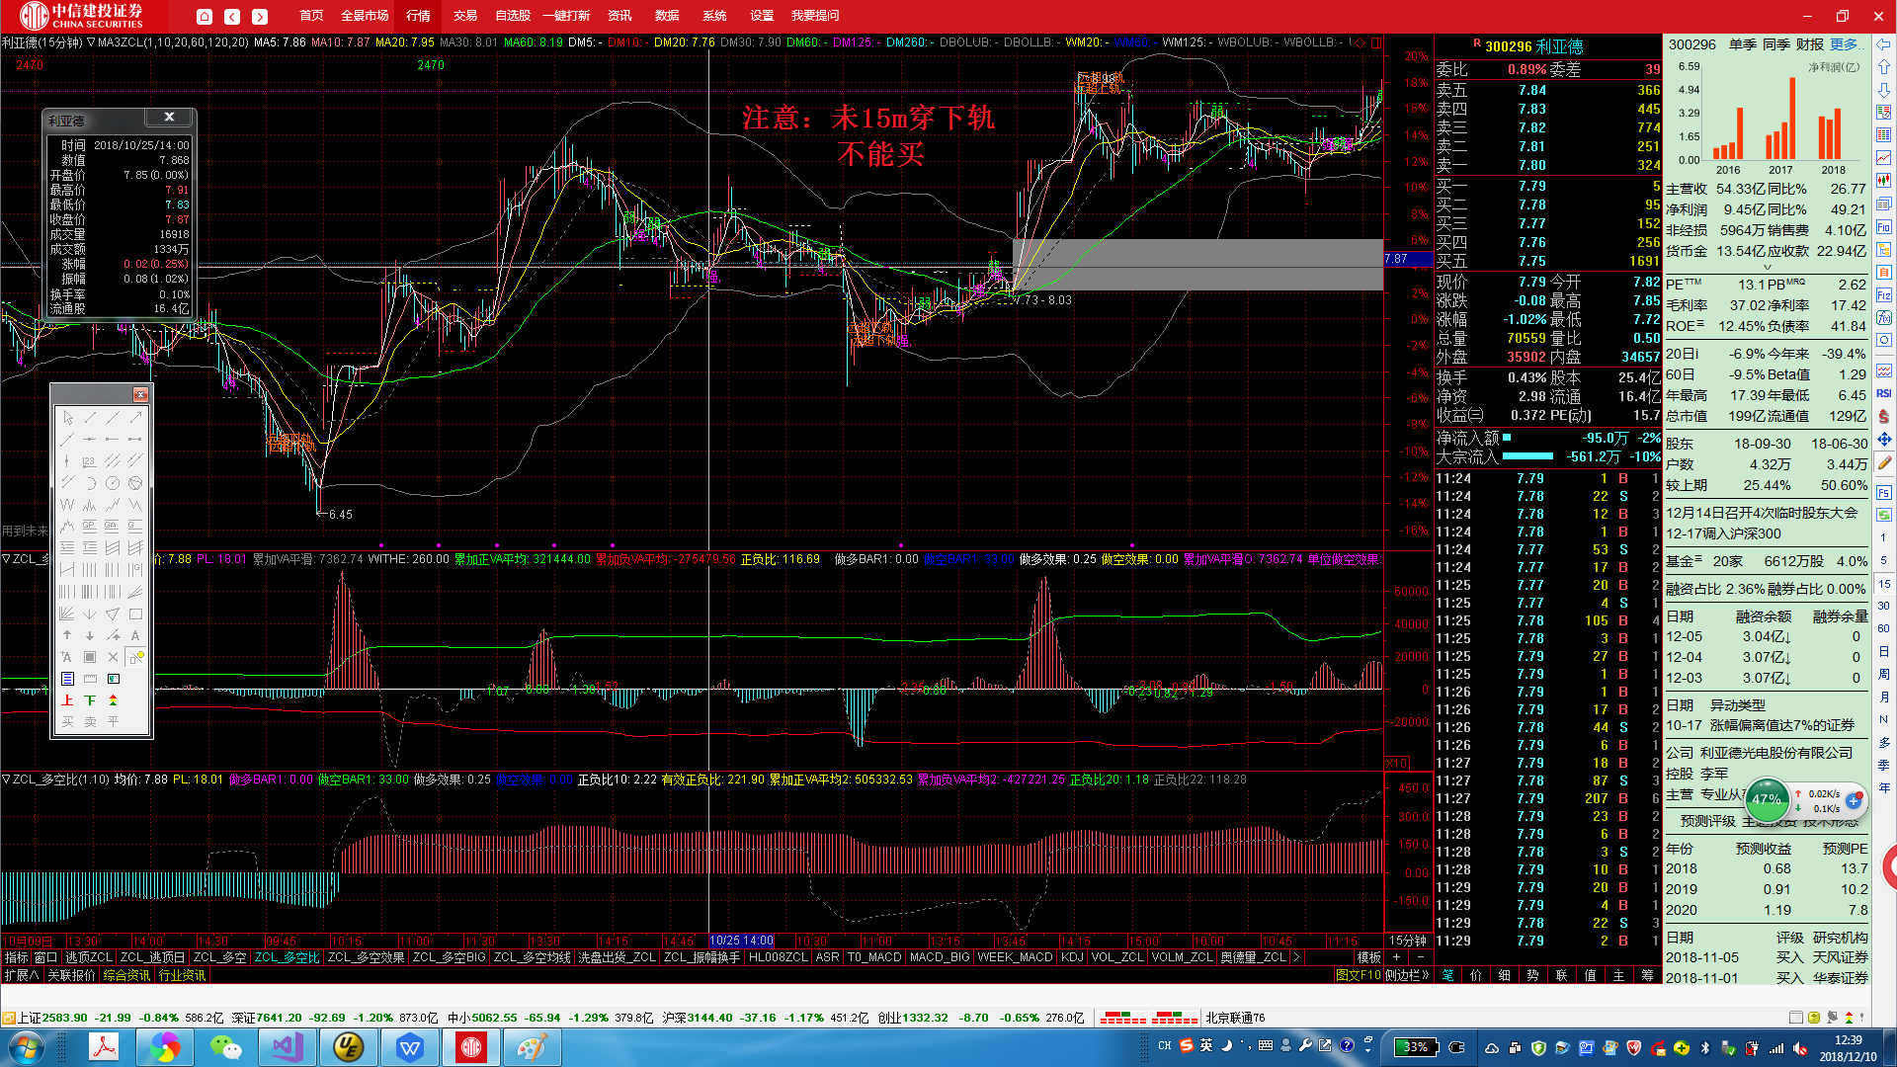Click the green 下 marker icon
Viewport: 1897px width, 1067px height.
click(x=90, y=700)
